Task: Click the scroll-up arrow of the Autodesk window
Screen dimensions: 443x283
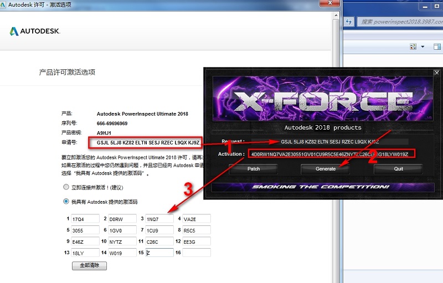Action: pyautogui.click(x=336, y=16)
